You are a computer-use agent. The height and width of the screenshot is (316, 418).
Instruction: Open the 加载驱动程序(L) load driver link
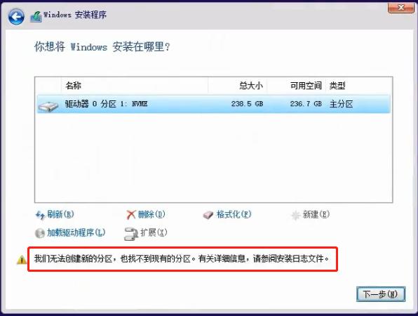[x=76, y=232]
